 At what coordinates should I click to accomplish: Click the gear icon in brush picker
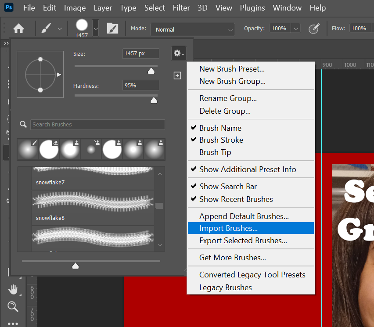pos(178,54)
